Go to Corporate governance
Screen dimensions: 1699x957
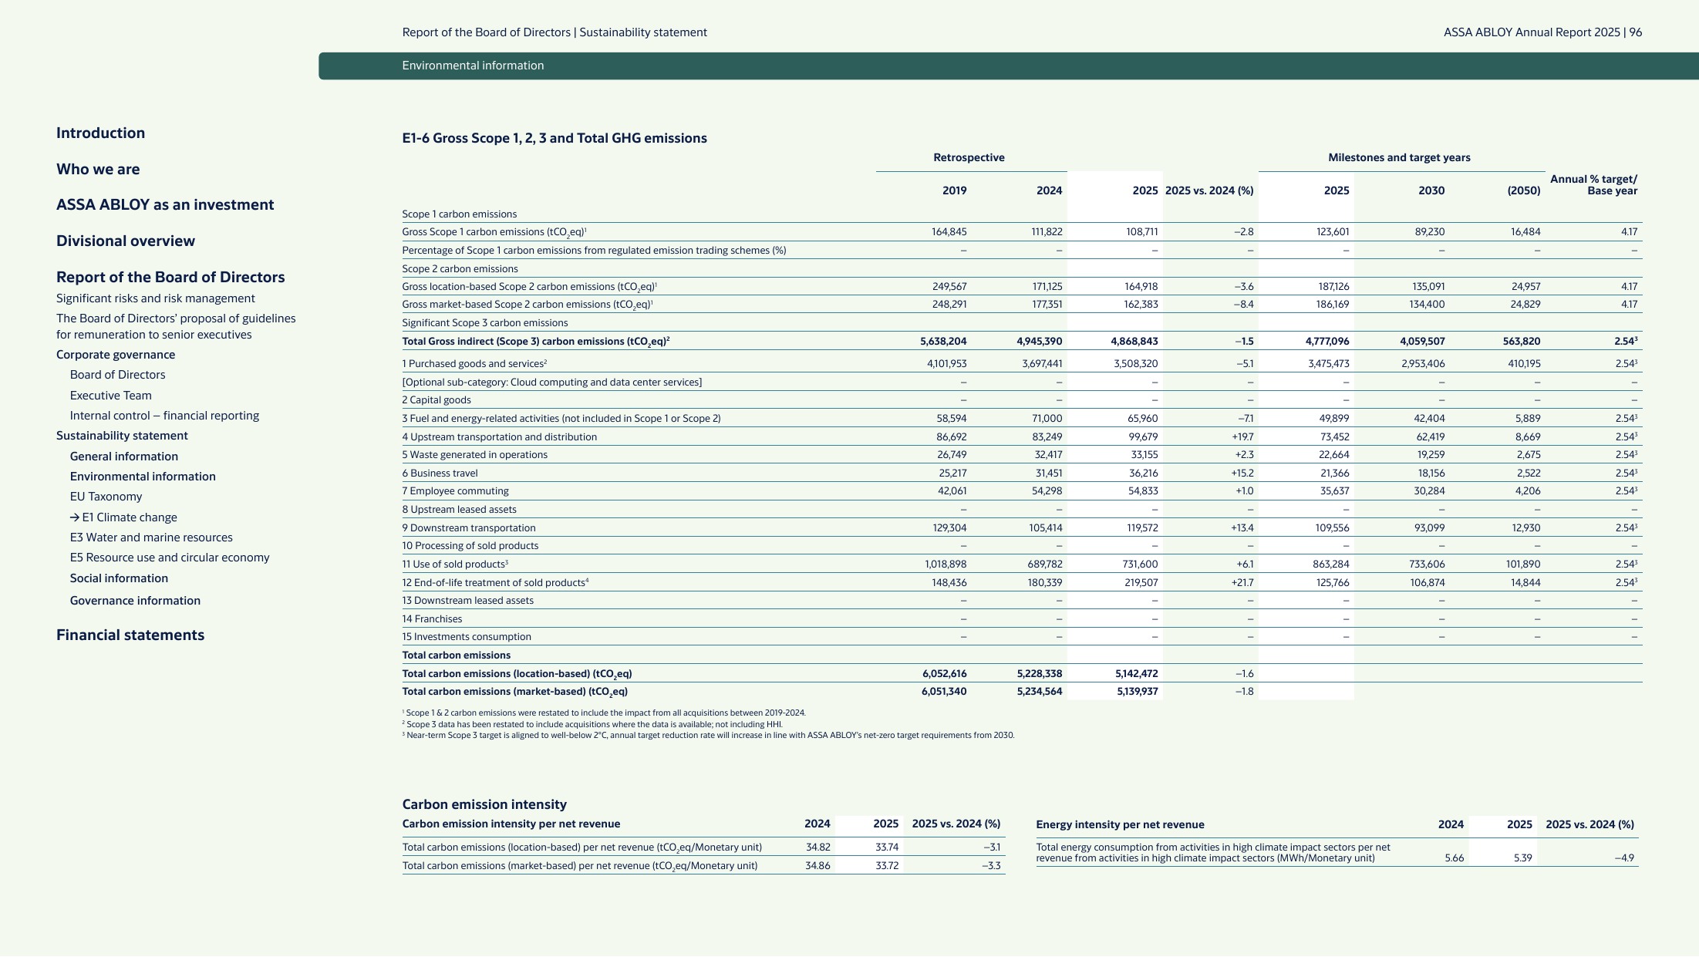[x=116, y=355]
